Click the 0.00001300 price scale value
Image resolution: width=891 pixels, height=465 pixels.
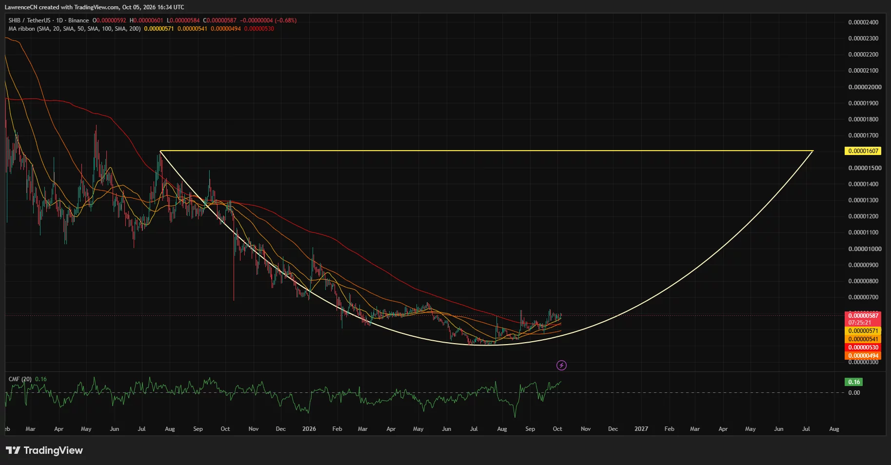point(863,200)
